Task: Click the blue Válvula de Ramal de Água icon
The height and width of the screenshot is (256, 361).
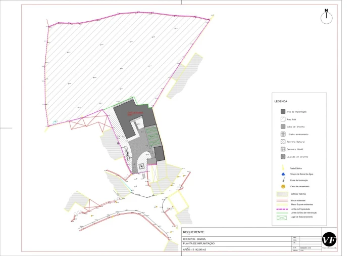Action: [283, 174]
